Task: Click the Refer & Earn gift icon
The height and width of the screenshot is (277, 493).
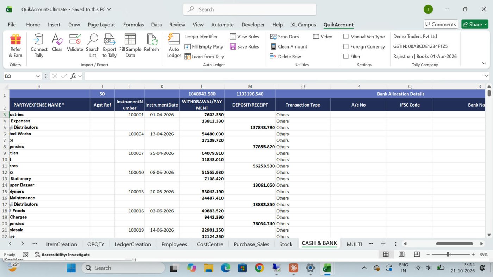Action: (x=15, y=39)
